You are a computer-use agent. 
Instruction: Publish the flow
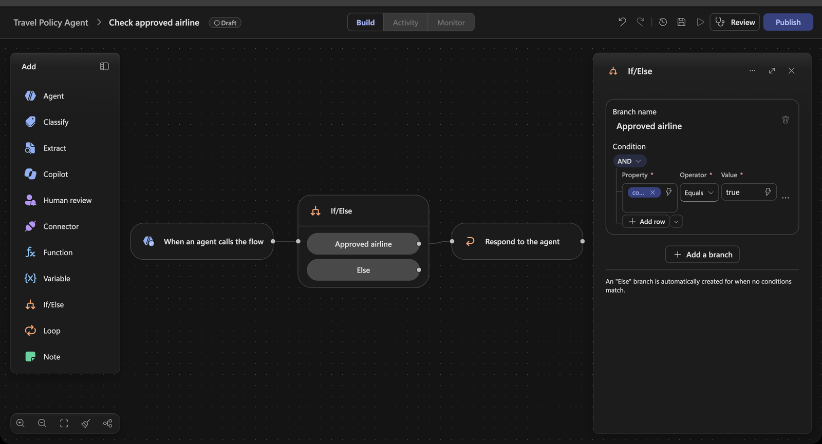(788, 22)
